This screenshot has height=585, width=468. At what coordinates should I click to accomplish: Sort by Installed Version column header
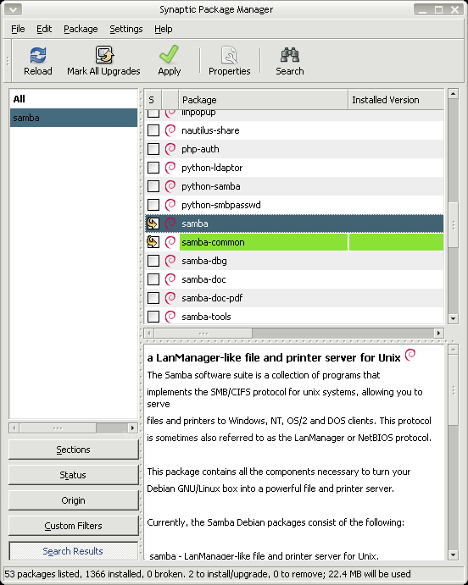tap(396, 100)
